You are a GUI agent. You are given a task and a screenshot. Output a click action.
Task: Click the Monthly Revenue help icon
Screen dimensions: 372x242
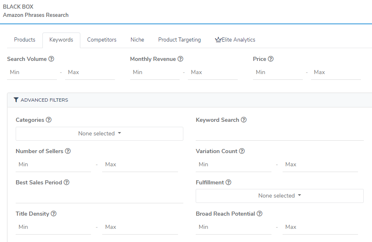coord(180,59)
